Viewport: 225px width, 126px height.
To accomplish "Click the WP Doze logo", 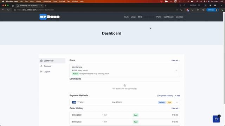I will coord(50,17).
